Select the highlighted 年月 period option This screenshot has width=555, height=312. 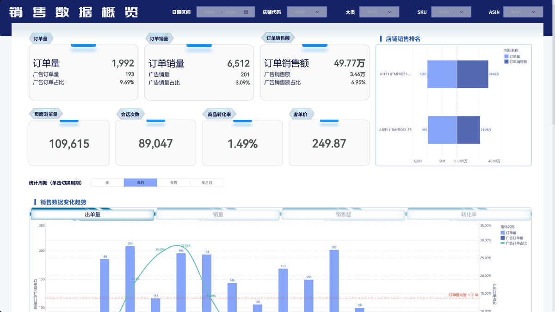point(141,183)
